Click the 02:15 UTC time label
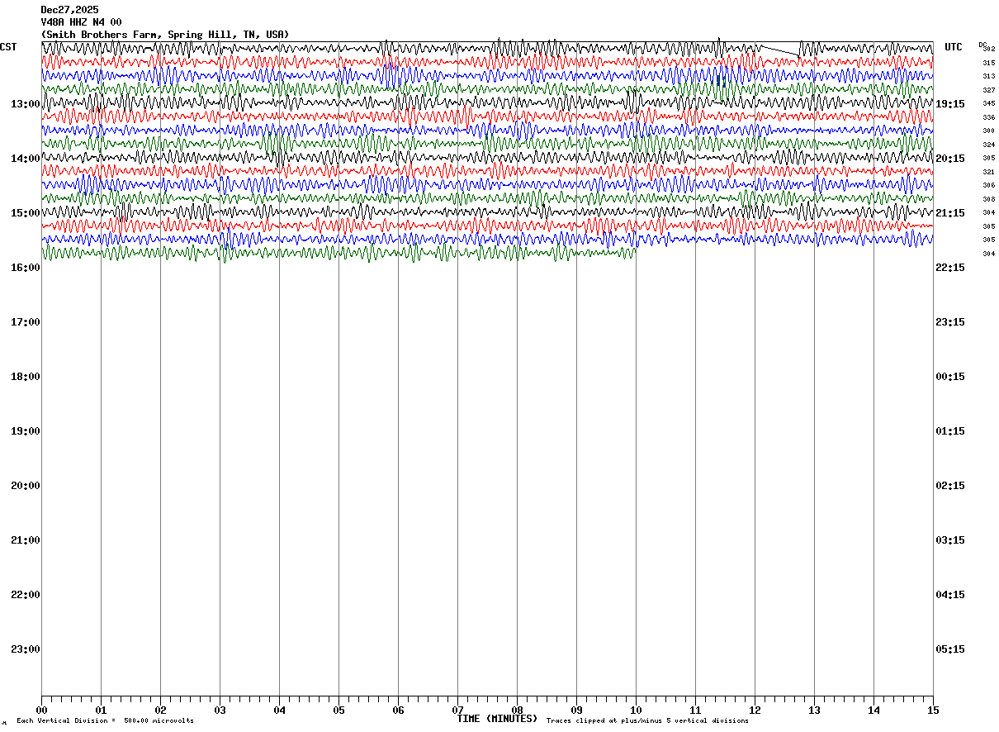Image resolution: width=999 pixels, height=732 pixels. (950, 486)
